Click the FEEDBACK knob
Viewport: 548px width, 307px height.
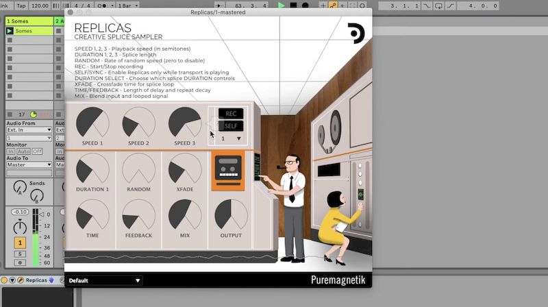pos(139,214)
